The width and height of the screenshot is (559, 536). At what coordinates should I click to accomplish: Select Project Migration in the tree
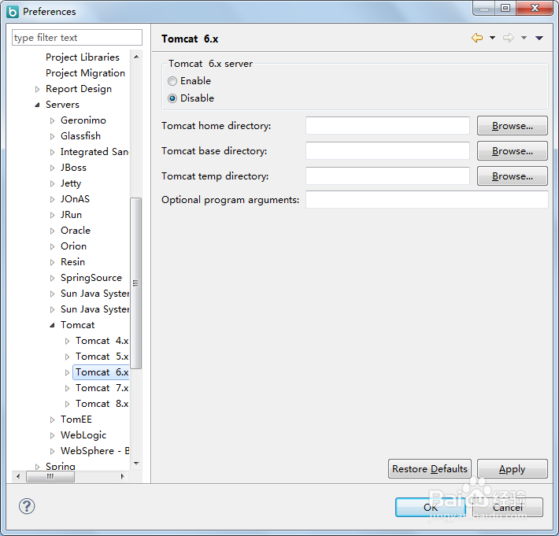85,73
